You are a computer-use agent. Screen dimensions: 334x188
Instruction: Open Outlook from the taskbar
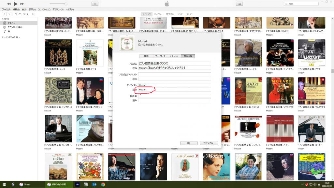[94, 184]
